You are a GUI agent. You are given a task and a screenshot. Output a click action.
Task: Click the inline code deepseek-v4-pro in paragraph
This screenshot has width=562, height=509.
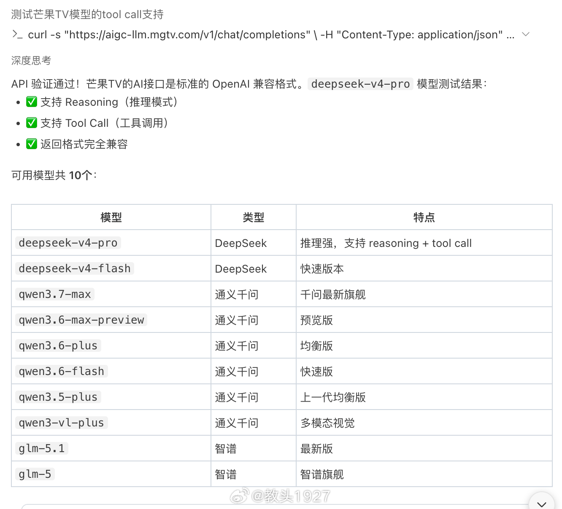pyautogui.click(x=360, y=84)
